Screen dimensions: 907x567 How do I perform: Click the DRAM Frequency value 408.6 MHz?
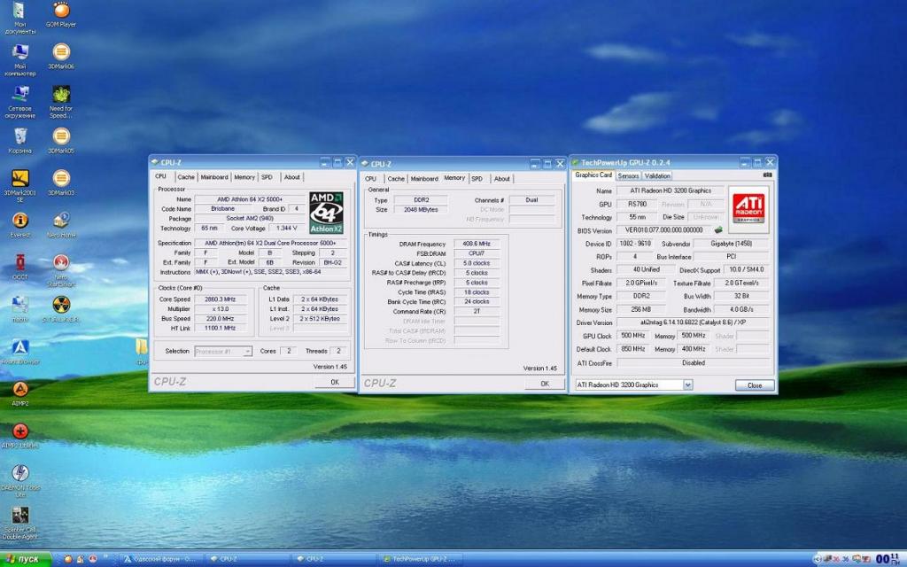[x=477, y=244]
